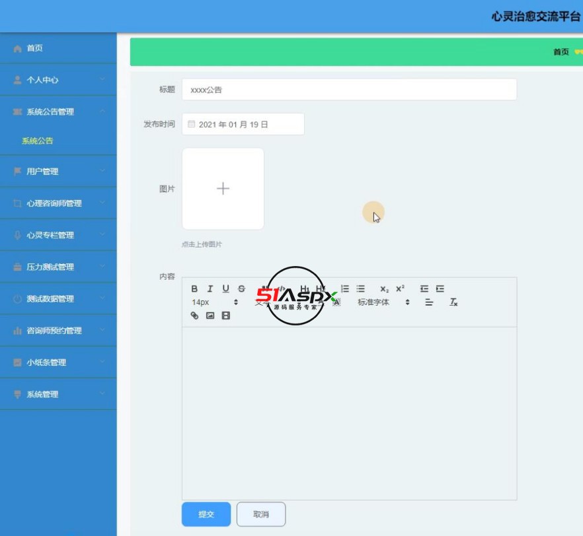Click calendar icon in 发布时间 field

(191, 124)
